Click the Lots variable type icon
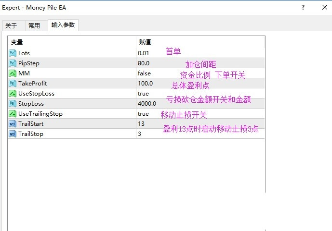 13,53
